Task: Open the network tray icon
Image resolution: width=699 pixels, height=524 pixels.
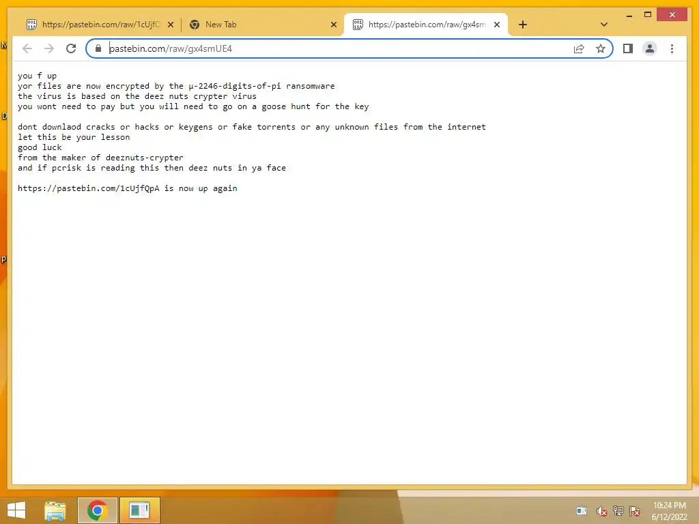Action: [618, 511]
